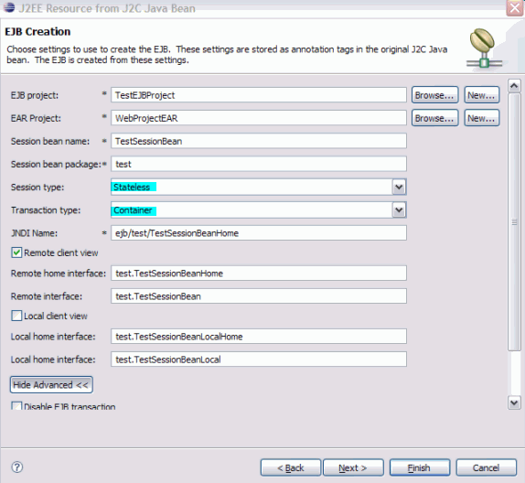
Task: Open the Transaction type dropdown
Action: (x=399, y=210)
